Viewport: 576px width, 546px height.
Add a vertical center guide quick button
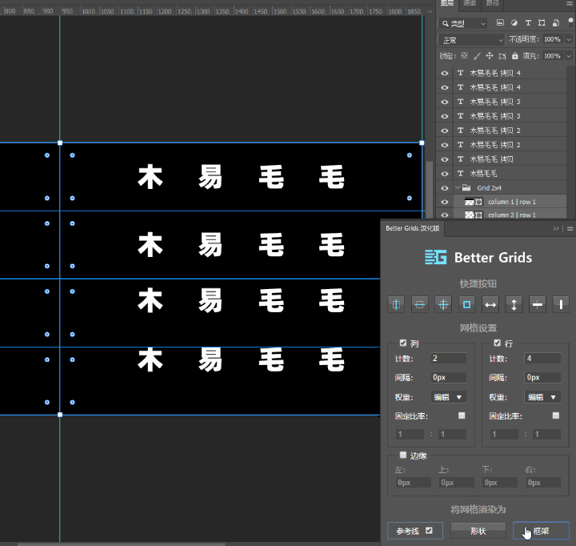pos(396,304)
